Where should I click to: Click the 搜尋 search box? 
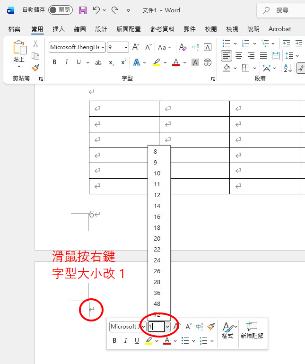[x=281, y=10]
